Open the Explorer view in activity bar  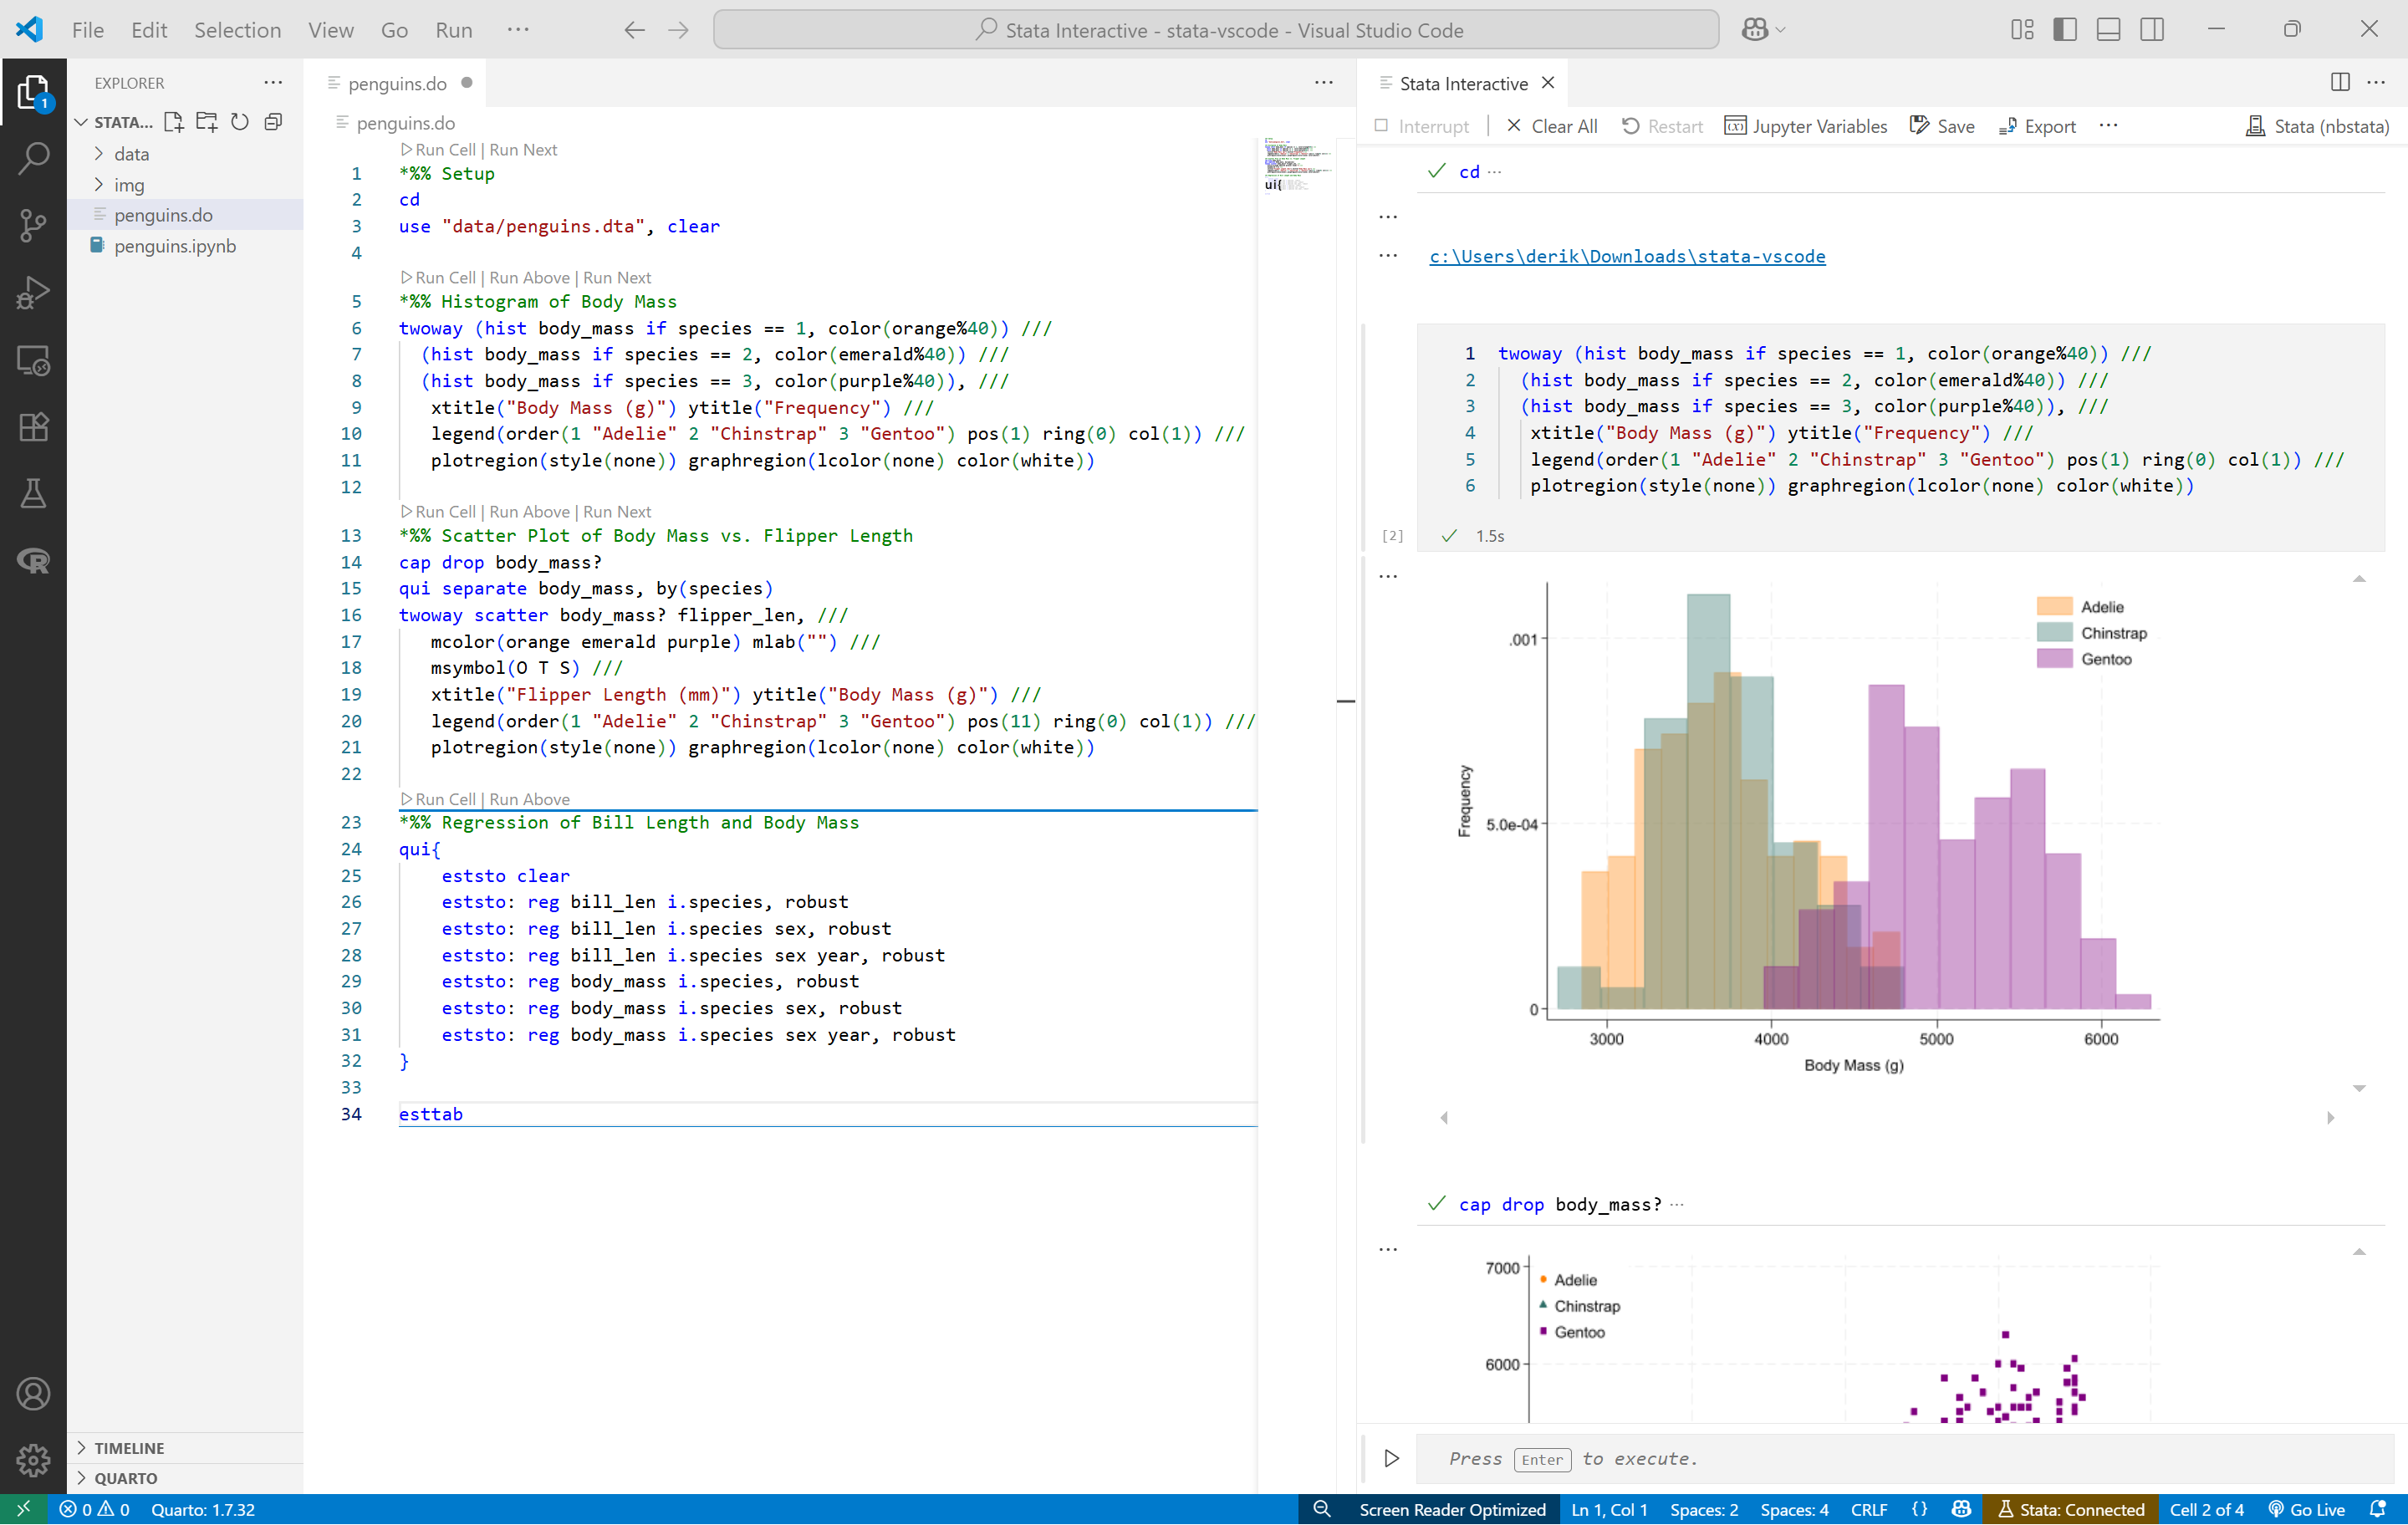click(33, 91)
